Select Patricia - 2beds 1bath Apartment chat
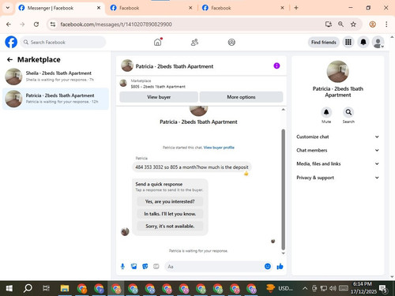Viewport: 395px width, 296px height. click(55, 99)
